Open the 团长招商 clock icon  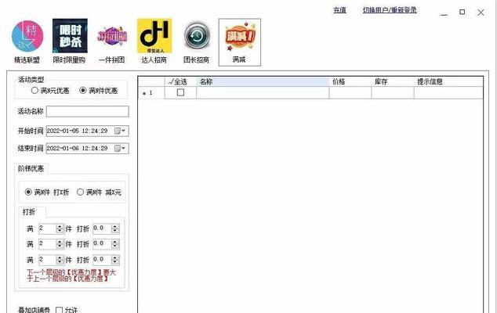[x=197, y=36]
